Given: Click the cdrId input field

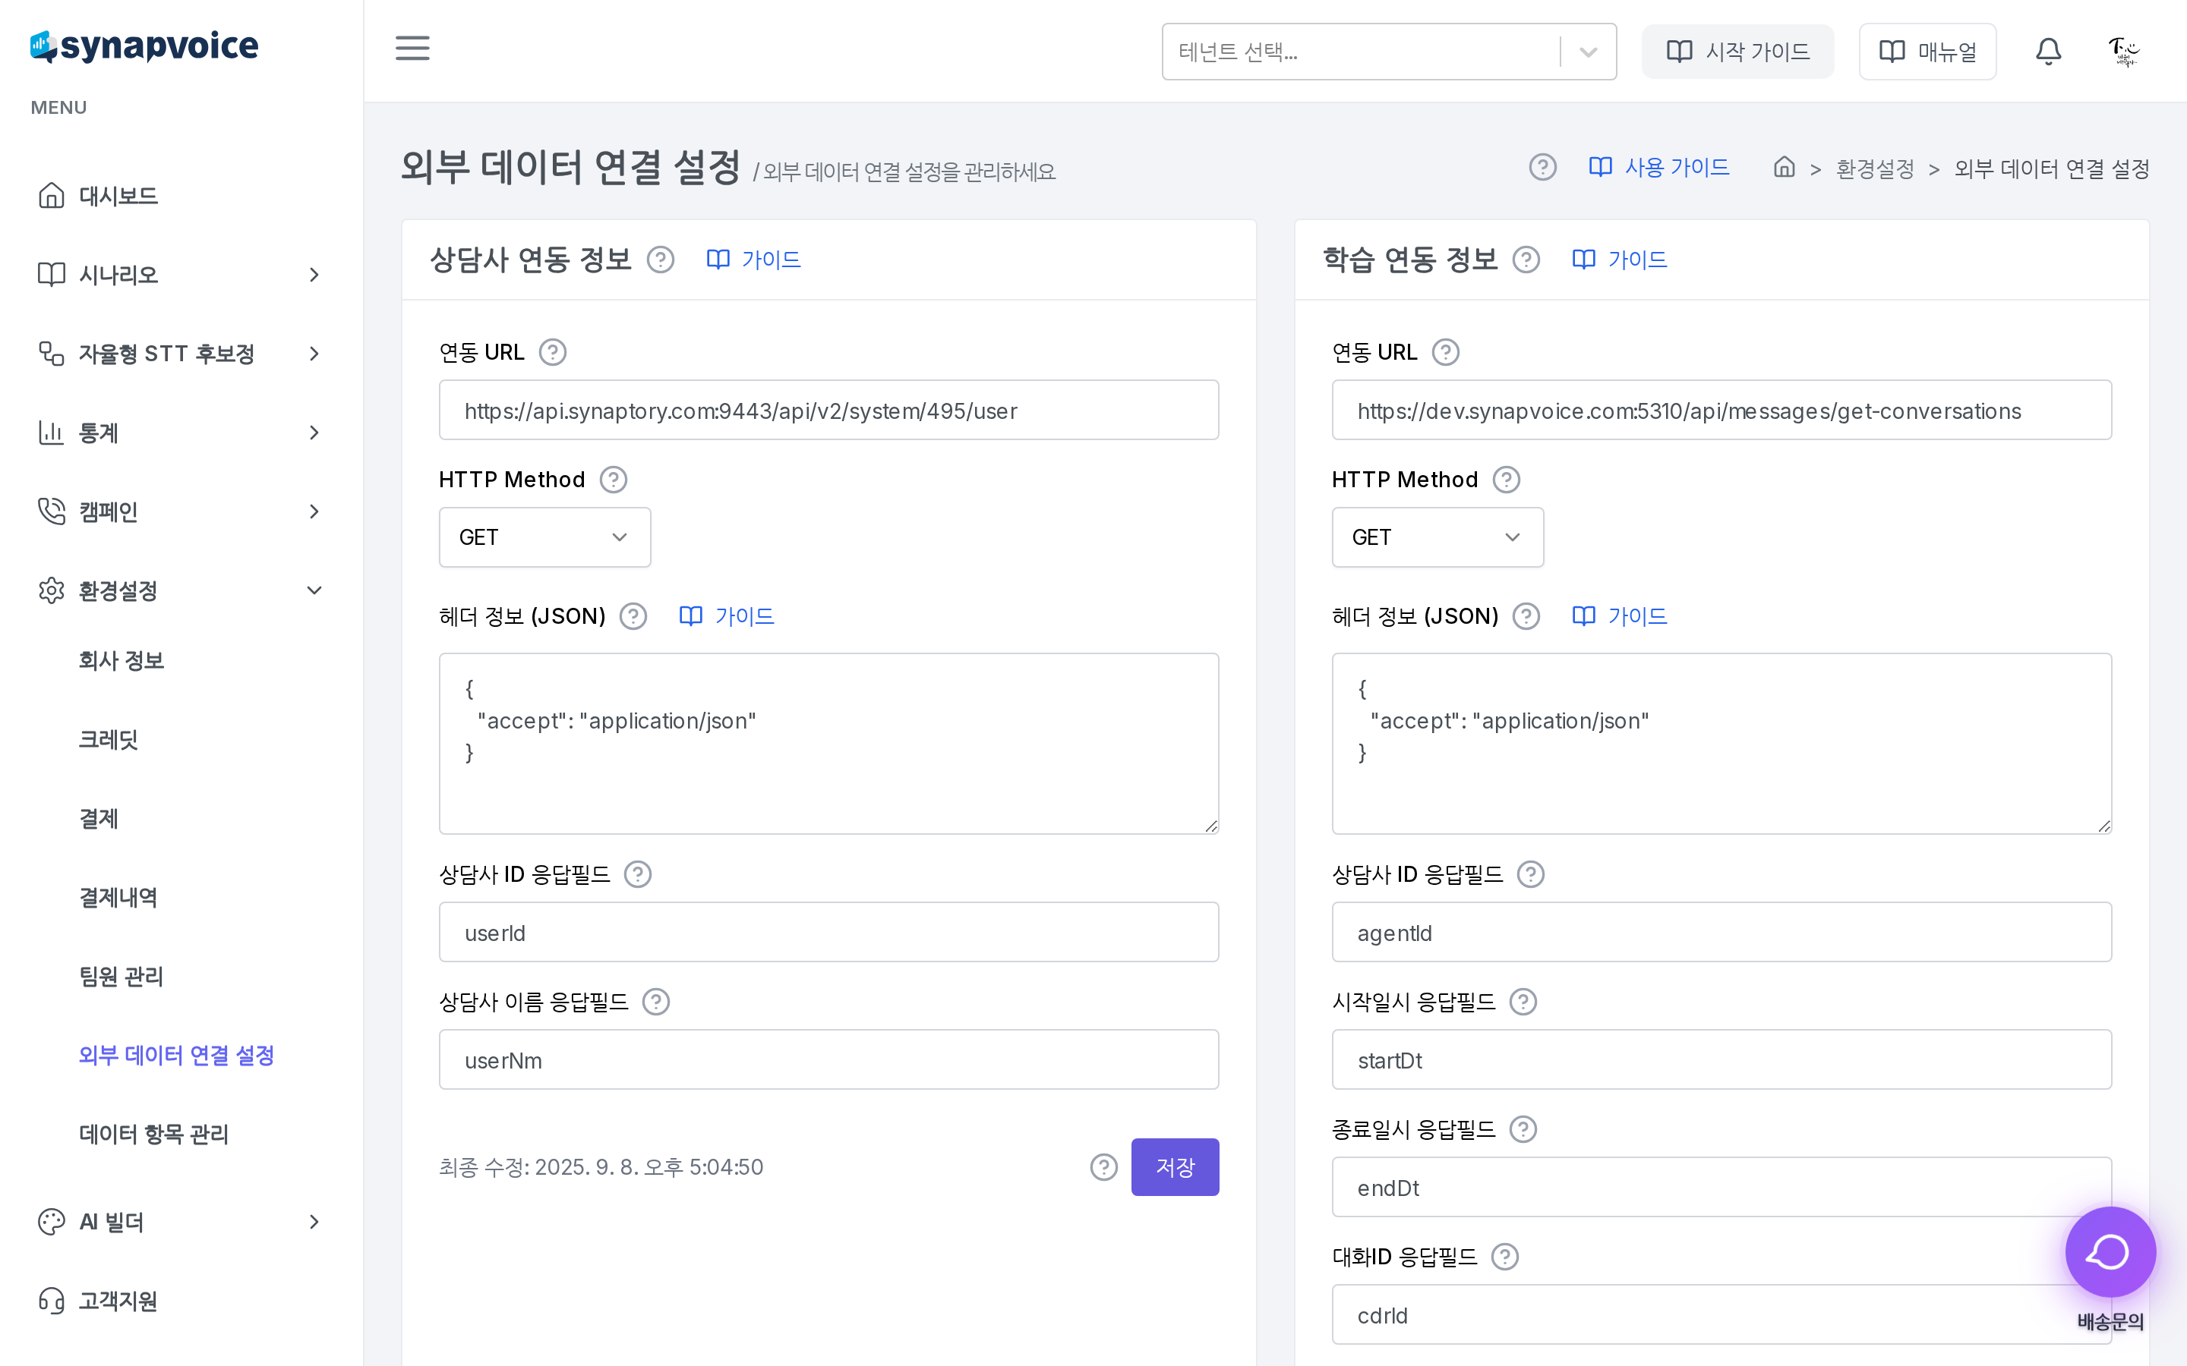Looking at the screenshot, I should (1722, 1314).
